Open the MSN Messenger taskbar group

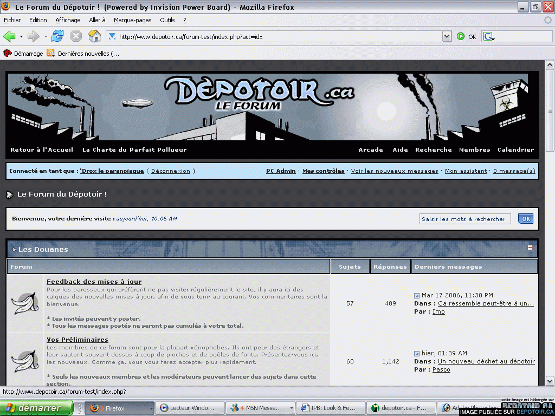click(x=261, y=408)
